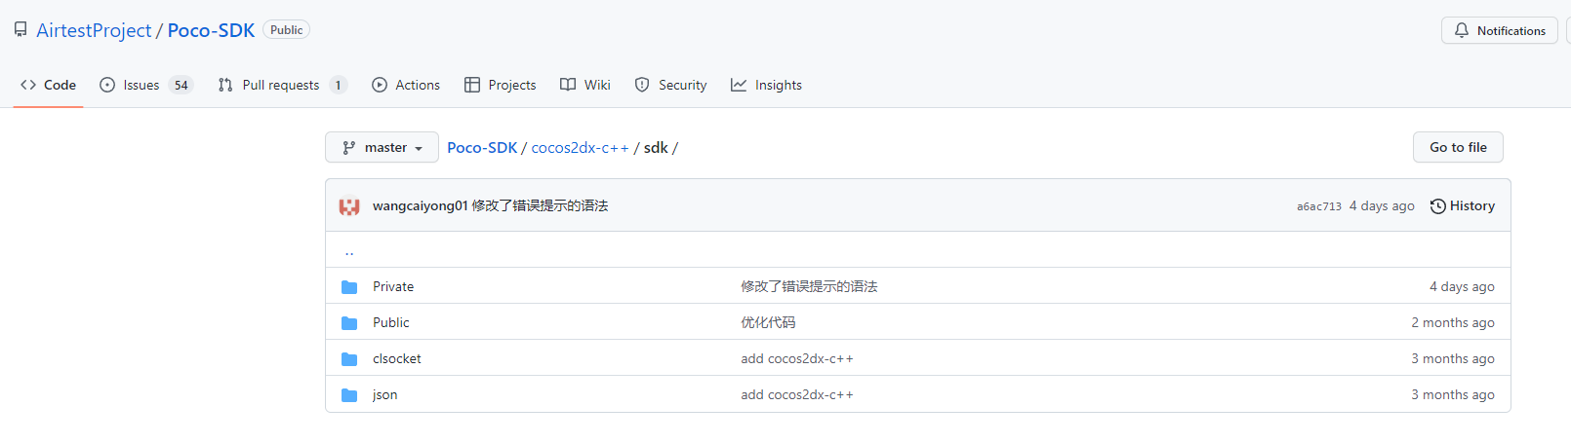1571x443 pixels.
Task: Click the repository book icon beside AirtestProject
Action: pos(20,30)
